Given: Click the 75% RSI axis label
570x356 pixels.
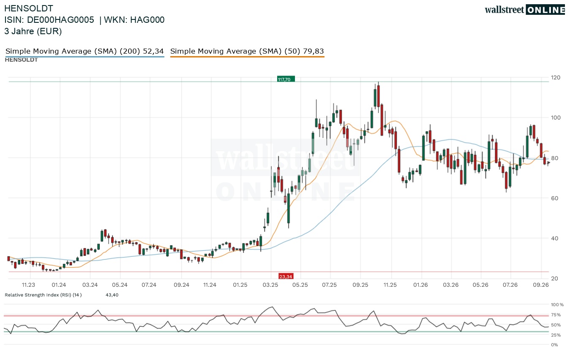Looking at the screenshot, I should click(556, 315).
